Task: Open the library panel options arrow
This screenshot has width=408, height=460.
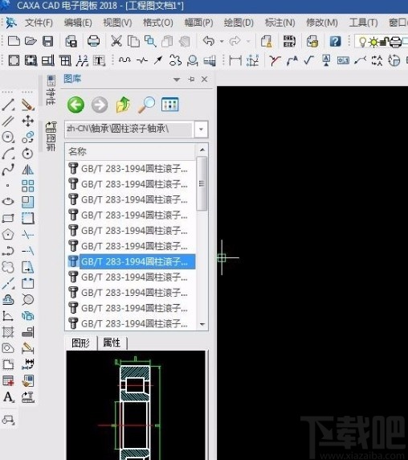Action: tap(177, 80)
